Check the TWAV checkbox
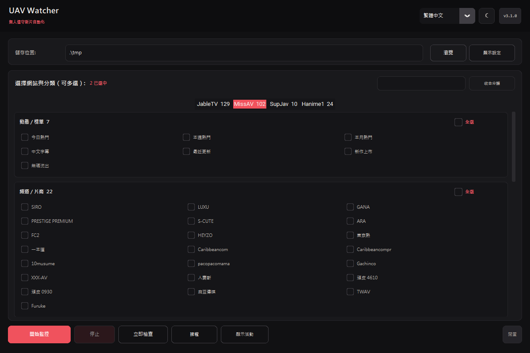 pyautogui.click(x=350, y=292)
